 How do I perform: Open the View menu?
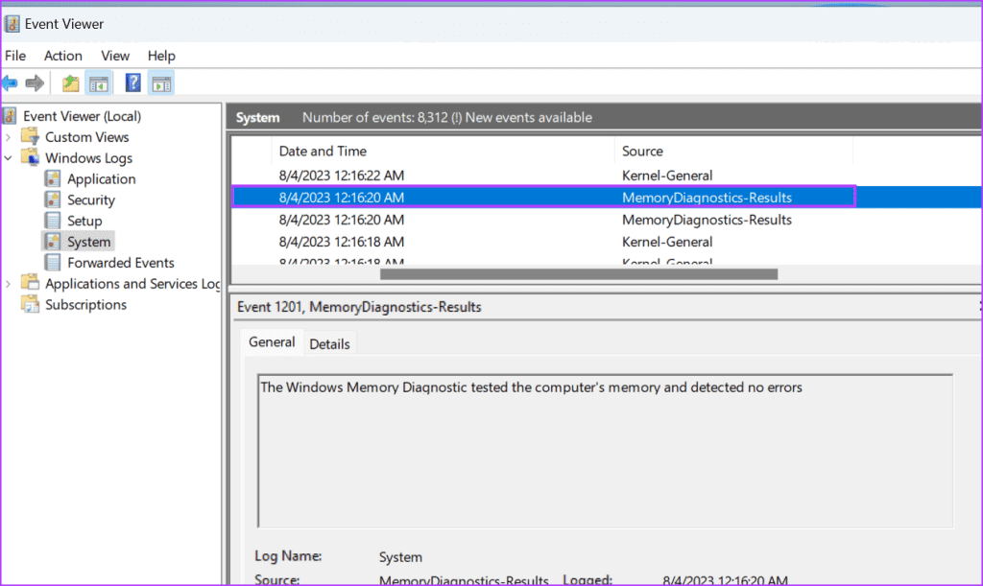[x=115, y=56]
